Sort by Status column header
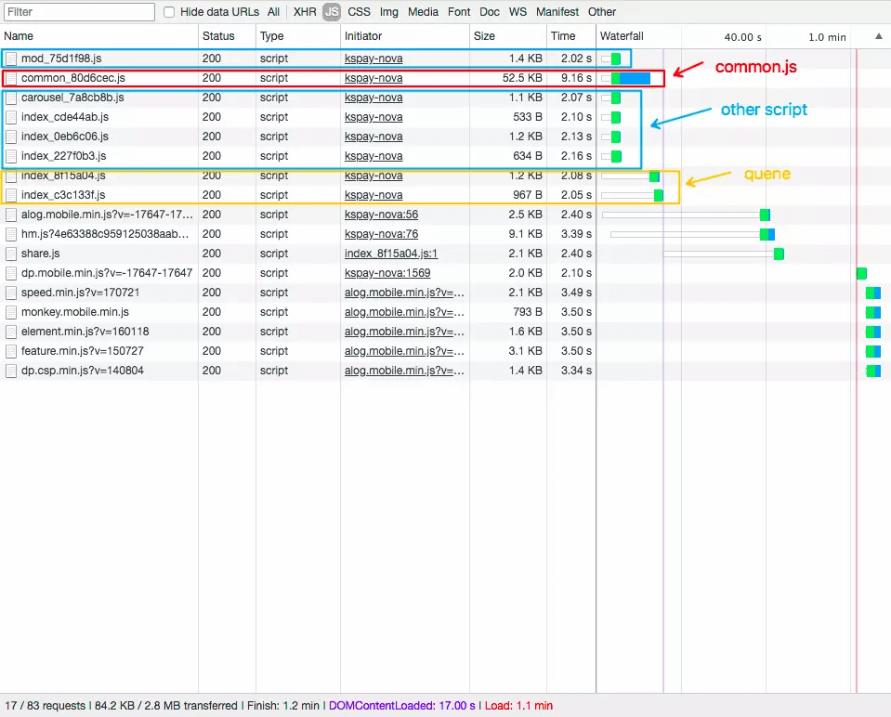Viewport: 891px width, 717px height. tap(228, 36)
